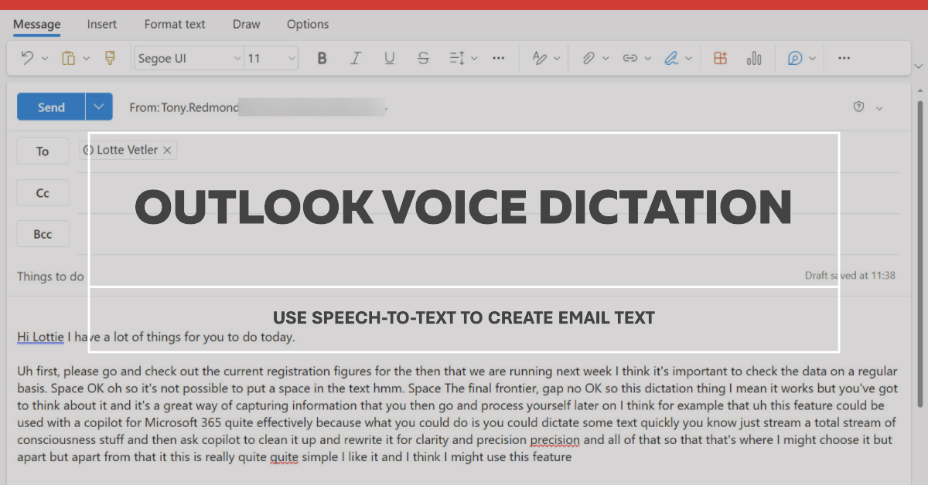Click the Undo arrow icon
Image resolution: width=928 pixels, height=485 pixels.
click(28, 59)
